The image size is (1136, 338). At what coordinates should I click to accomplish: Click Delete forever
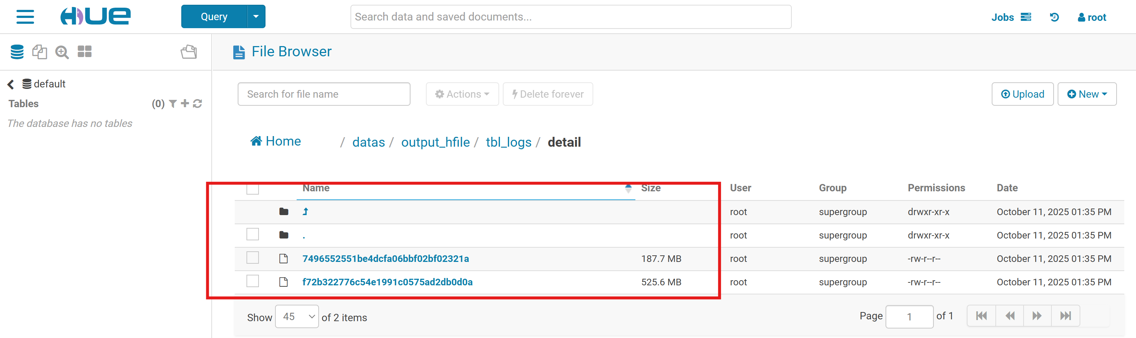(x=548, y=94)
